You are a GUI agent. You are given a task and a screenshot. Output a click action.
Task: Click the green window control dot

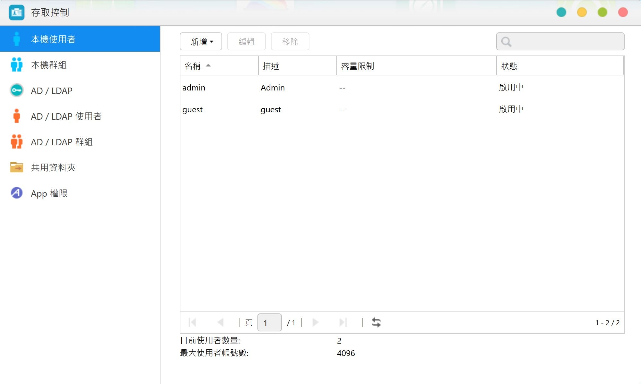coord(602,12)
